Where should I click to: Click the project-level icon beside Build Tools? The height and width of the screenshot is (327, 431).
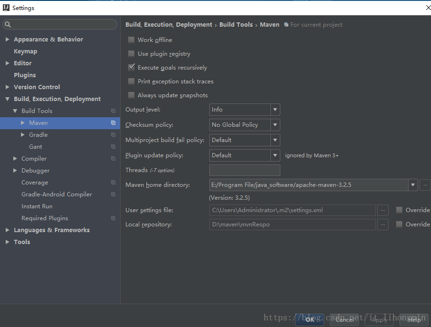[113, 111]
